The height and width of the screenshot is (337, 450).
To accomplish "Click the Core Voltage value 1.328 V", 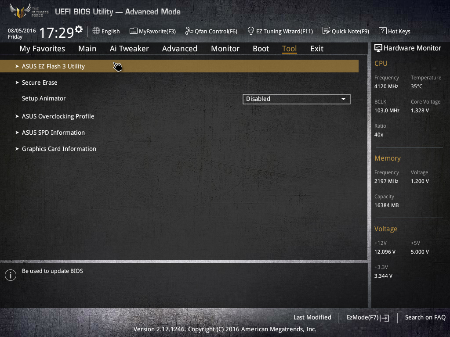I will (x=420, y=110).
